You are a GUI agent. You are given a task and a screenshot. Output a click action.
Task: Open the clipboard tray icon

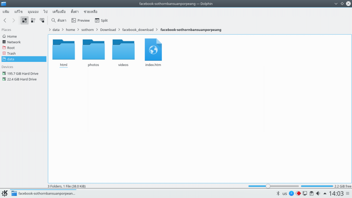pos(311,193)
